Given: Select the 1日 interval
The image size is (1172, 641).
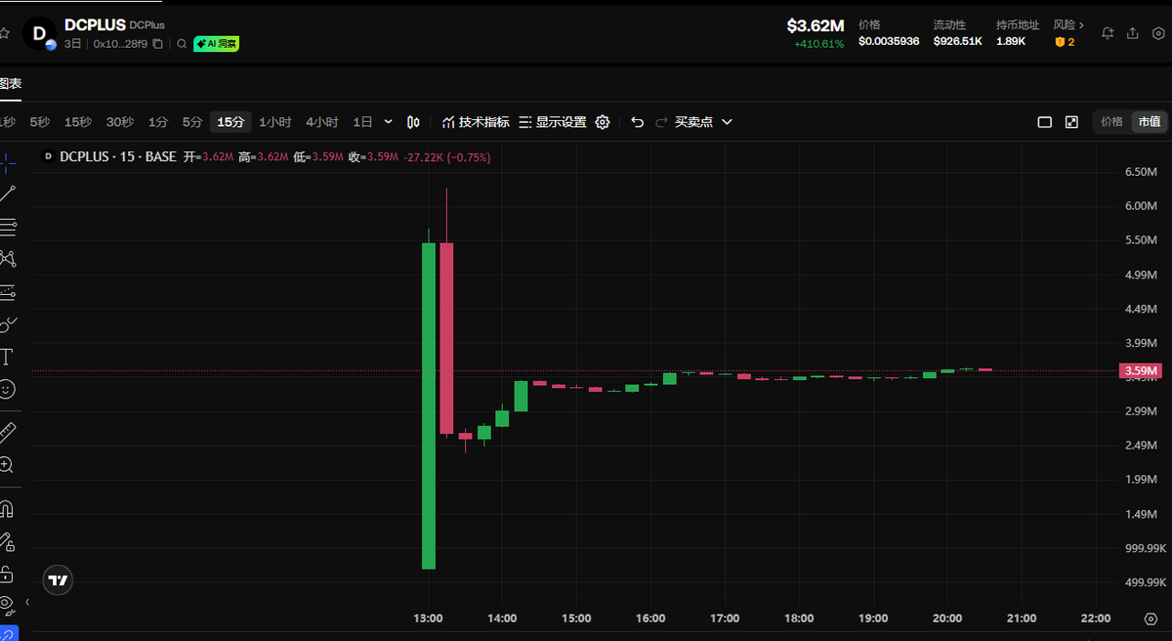Looking at the screenshot, I should pyautogui.click(x=362, y=122).
